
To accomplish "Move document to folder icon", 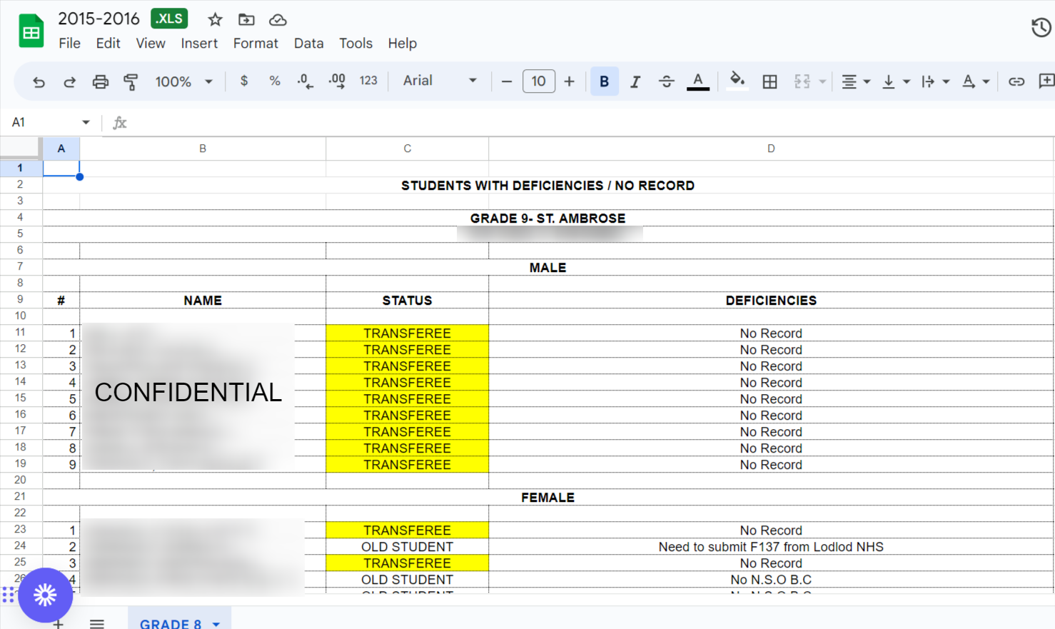I will pyautogui.click(x=246, y=19).
